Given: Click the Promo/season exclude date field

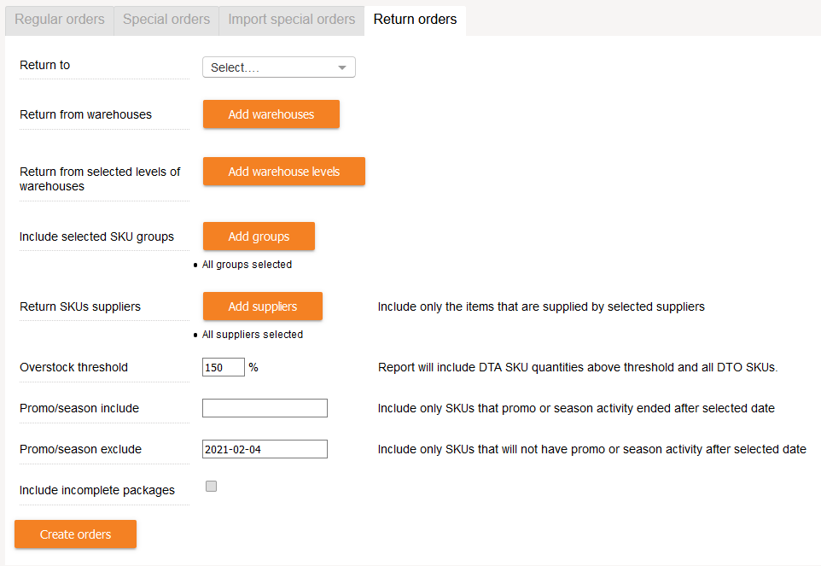Looking at the screenshot, I should [x=265, y=449].
